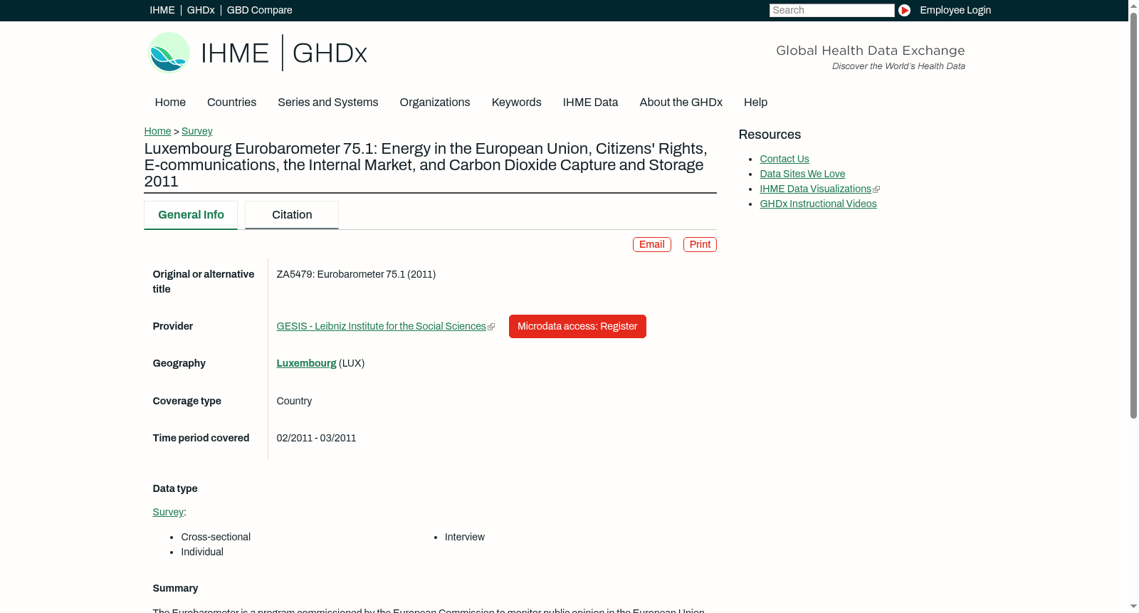Click the 'Data type' heading

point(175,488)
